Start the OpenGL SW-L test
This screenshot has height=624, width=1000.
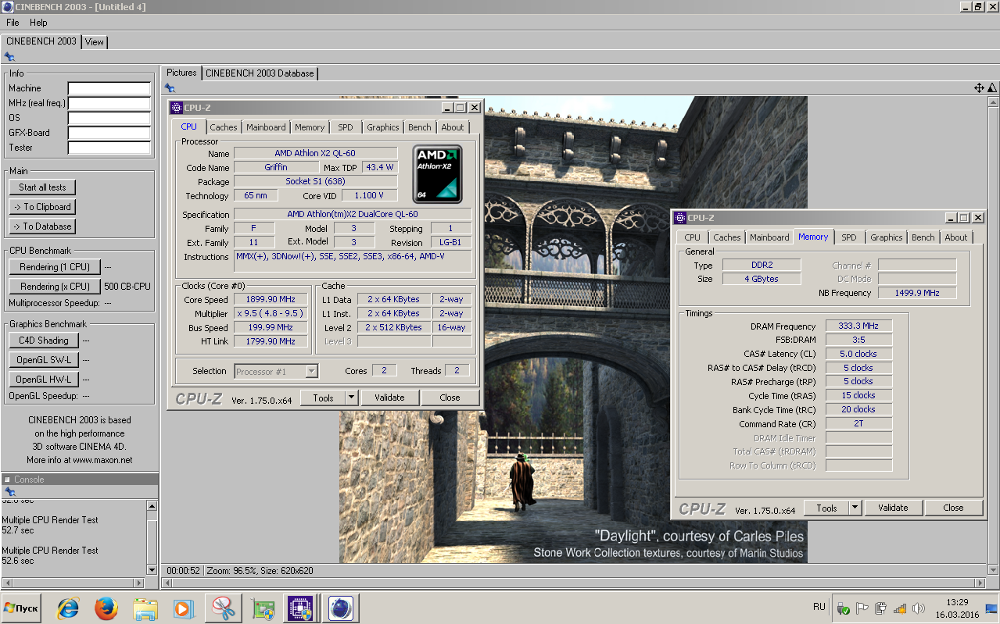pos(44,360)
